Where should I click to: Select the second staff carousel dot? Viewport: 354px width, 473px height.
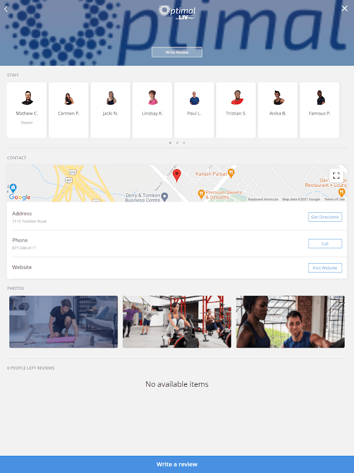pyautogui.click(x=178, y=142)
